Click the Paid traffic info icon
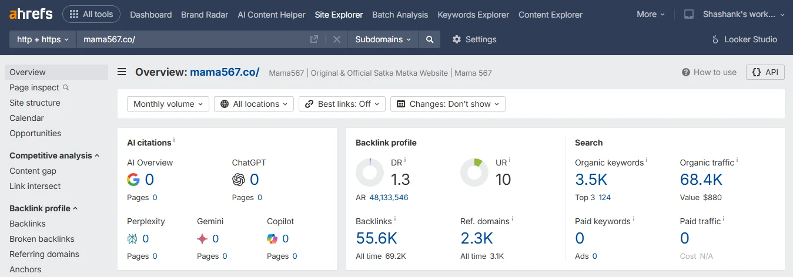793x277 pixels. tap(724, 219)
